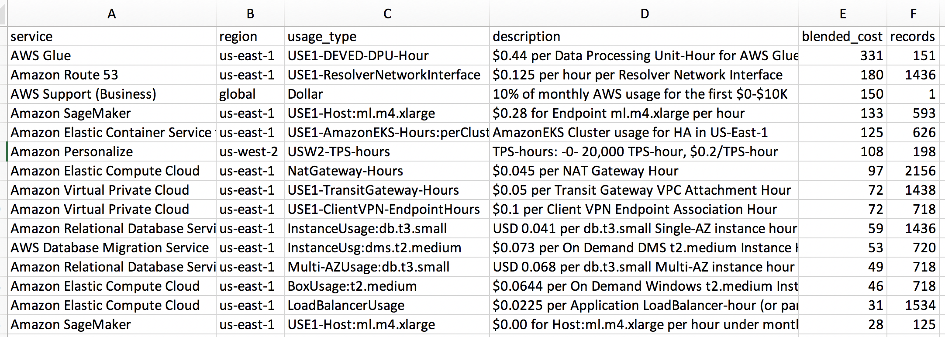This screenshot has height=337, width=945.
Task: Select the 'USE1-DEVED-DPU-Hour' cell
Action: (387, 56)
